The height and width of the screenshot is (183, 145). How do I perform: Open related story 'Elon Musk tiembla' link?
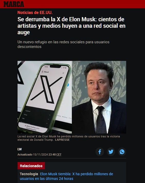point(67,176)
